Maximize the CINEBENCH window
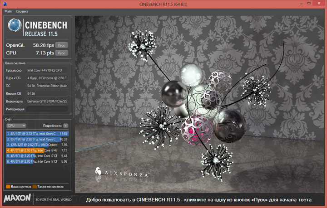The image size is (327, 208). click(309, 3)
